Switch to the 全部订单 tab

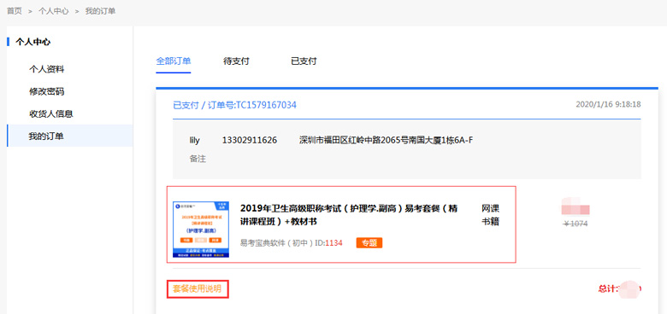pyautogui.click(x=173, y=61)
